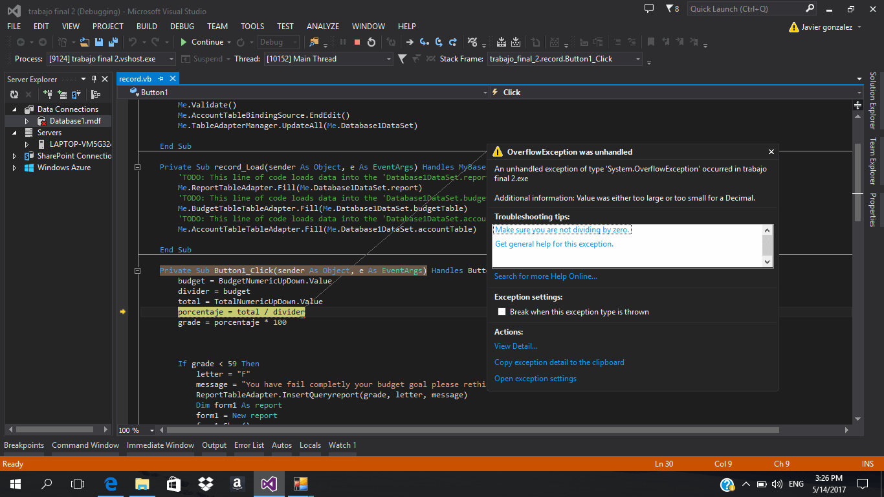Viewport: 884px width, 497px height.
Task: Click the Save All toolbar icon
Action: pyautogui.click(x=113, y=42)
